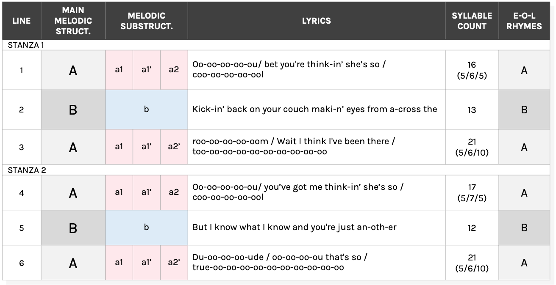Click the 'Kick-in' back on your couch' lyric

314,110
